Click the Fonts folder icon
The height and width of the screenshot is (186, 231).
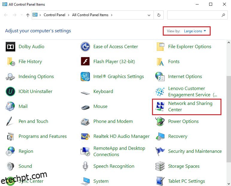tap(160, 62)
